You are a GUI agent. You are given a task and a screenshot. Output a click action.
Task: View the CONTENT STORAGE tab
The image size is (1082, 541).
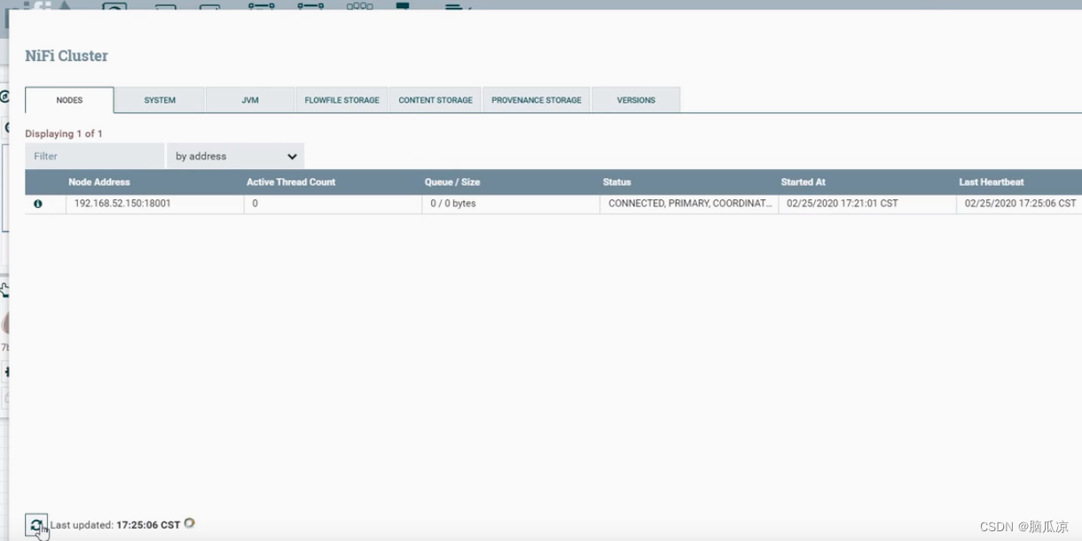(435, 100)
